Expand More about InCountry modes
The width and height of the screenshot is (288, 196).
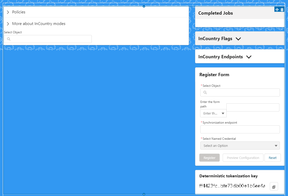8,24
